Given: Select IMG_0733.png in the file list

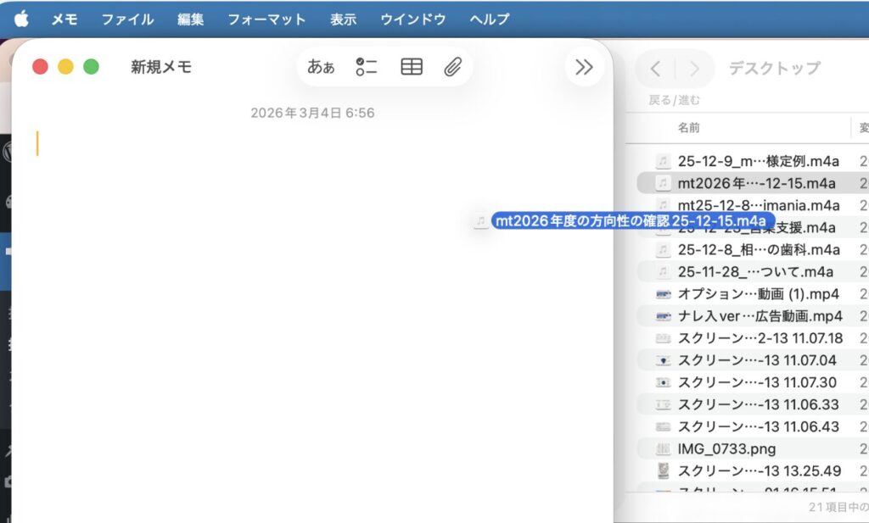Looking at the screenshot, I should pos(726,448).
